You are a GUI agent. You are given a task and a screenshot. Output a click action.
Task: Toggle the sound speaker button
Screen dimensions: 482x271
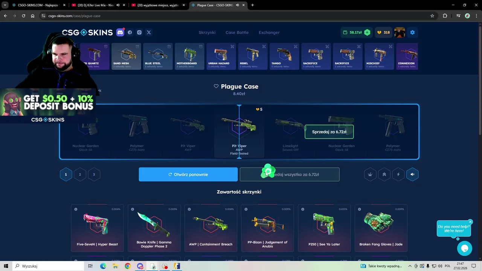[412, 174]
